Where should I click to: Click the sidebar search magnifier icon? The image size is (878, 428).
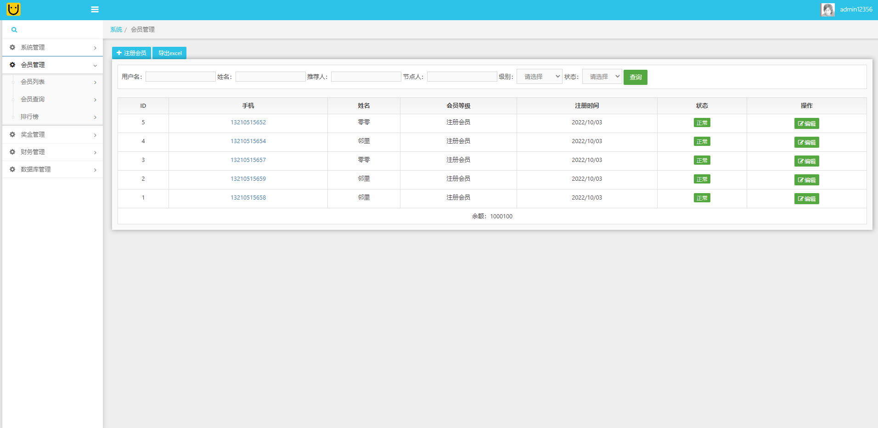(14, 30)
